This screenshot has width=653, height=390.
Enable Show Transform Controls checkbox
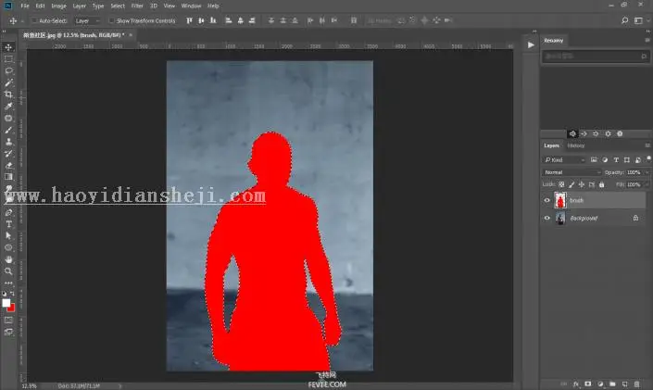111,20
